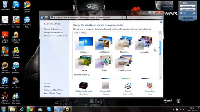This screenshot has width=200, height=112.
Task: Open Change mouse pointers link
Action: coord(53,32)
